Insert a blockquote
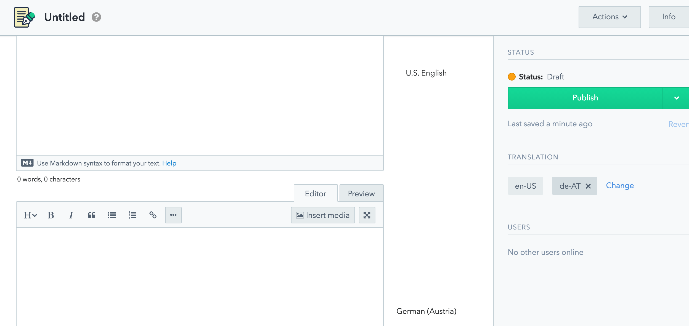This screenshot has height=326, width=689. tap(91, 215)
